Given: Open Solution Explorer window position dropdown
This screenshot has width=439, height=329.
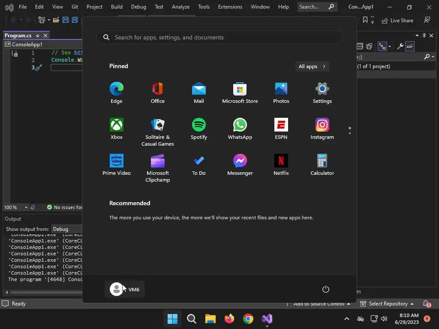Looking at the screenshot, I should (x=417, y=36).
